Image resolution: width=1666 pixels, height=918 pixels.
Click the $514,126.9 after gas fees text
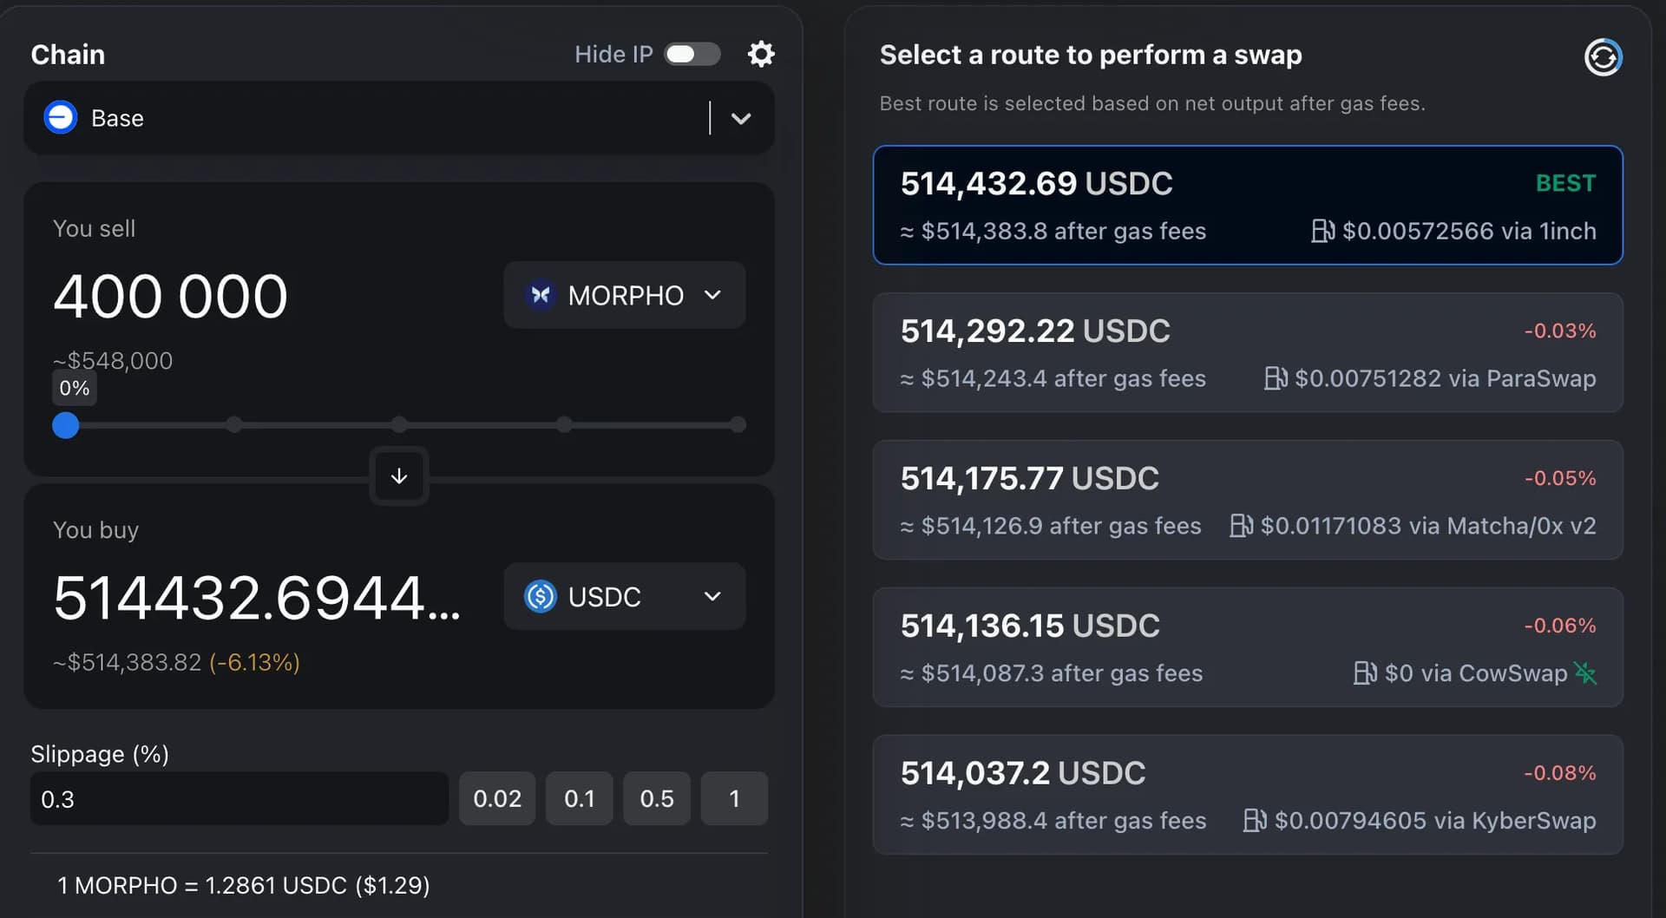click(x=1051, y=526)
